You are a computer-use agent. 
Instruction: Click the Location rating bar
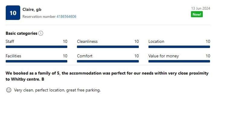[179, 47]
